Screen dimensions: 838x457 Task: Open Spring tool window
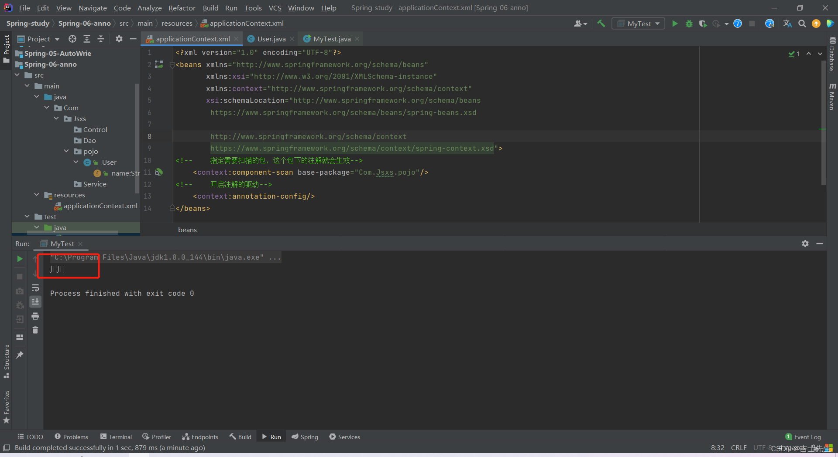pos(305,437)
